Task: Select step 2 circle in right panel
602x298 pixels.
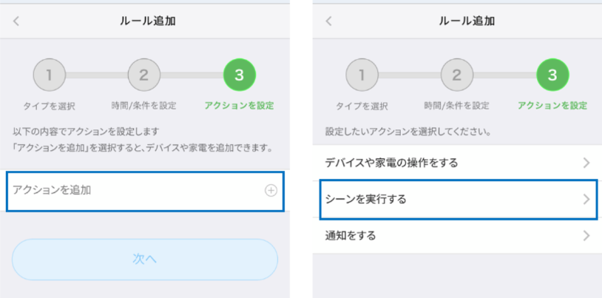Action: tap(457, 74)
